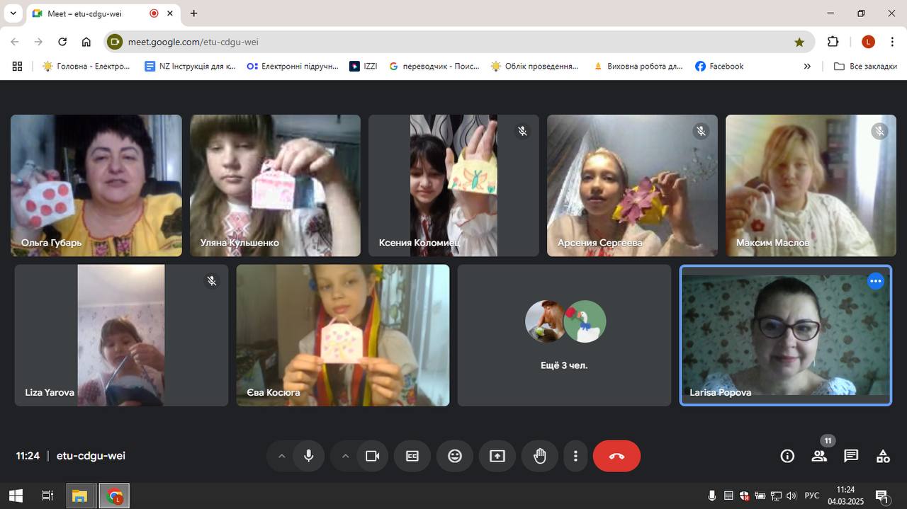Click the address bar with meet.google.com URL
Screen dimensions: 907x509
coord(453,42)
